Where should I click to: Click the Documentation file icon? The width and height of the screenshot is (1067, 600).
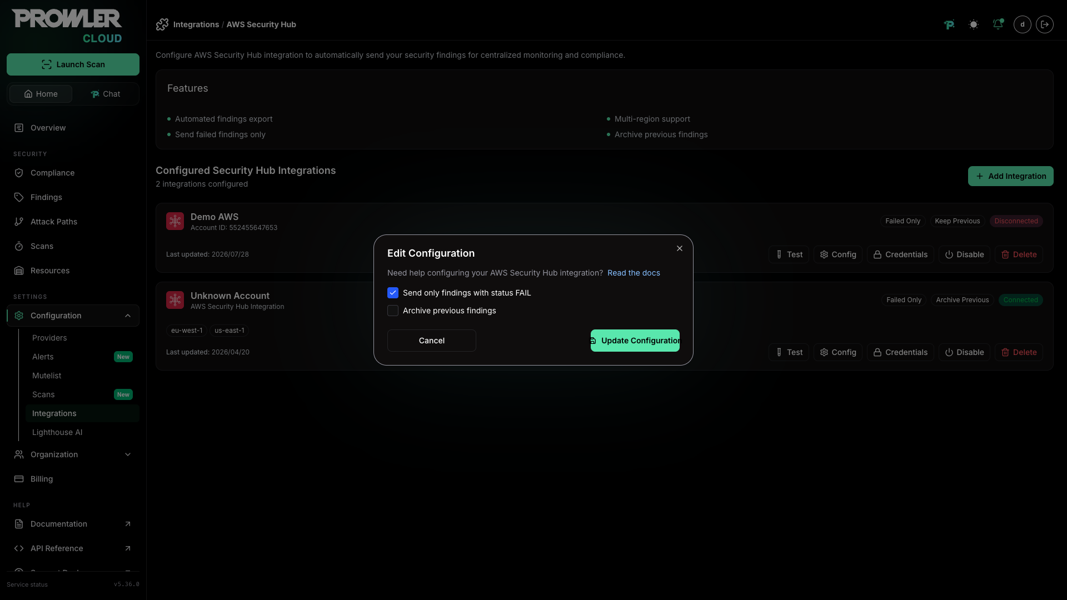point(19,524)
